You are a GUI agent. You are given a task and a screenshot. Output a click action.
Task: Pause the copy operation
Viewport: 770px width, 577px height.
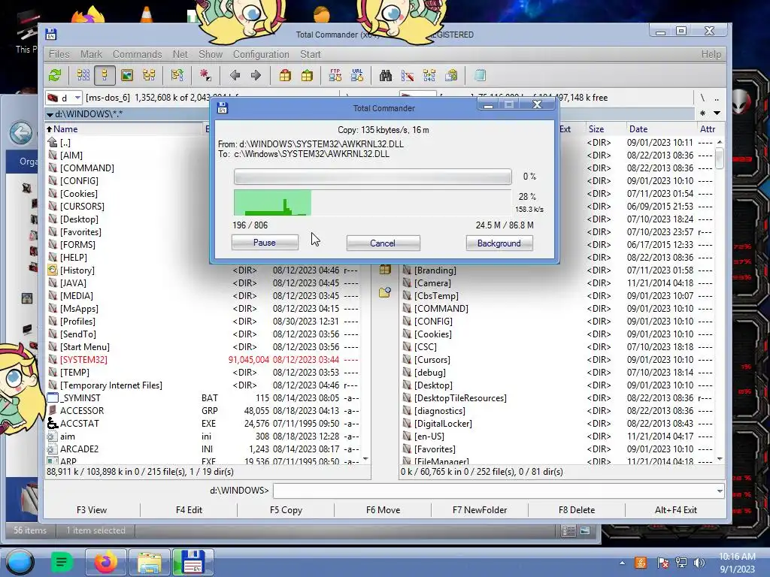point(265,243)
